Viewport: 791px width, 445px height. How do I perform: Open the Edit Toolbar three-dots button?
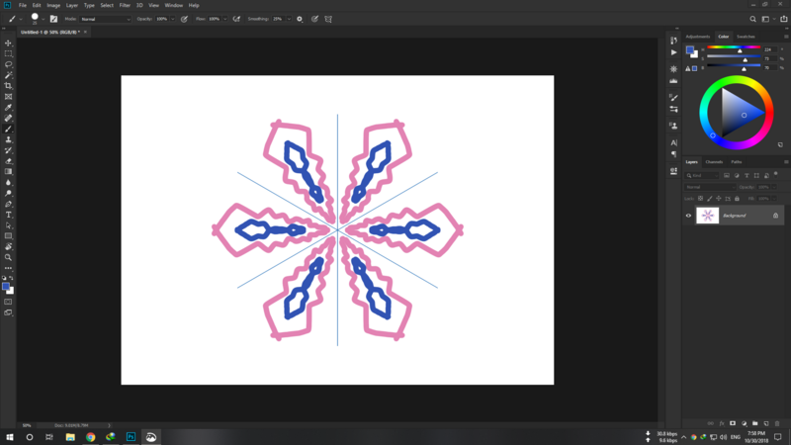[8, 268]
